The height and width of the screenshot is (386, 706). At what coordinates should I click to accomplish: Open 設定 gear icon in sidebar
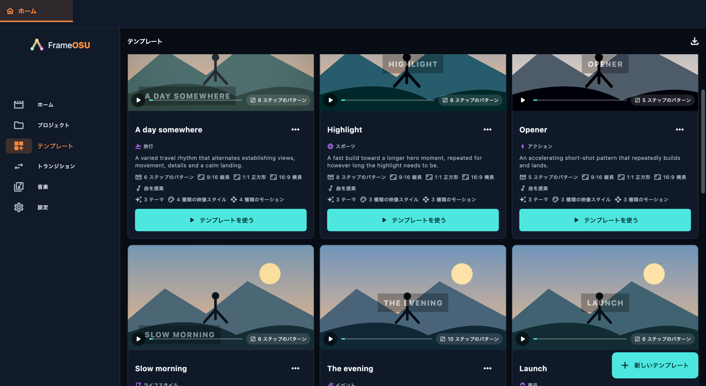point(19,207)
